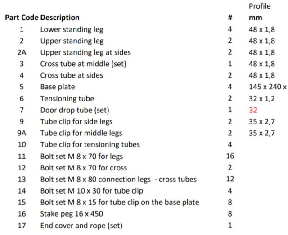Select 'Bolt set M 10 x 30 for tube clip'
This screenshot has width=288, height=235.
point(92,191)
